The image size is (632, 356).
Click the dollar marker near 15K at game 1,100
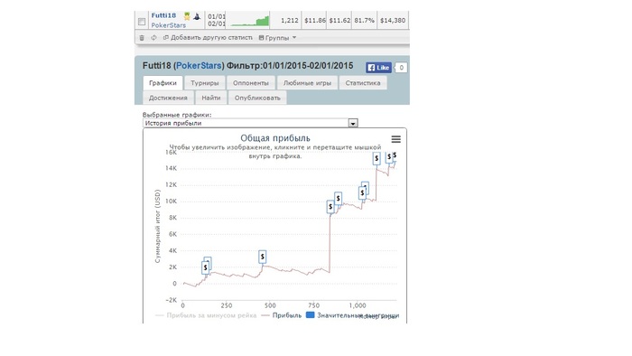click(x=376, y=158)
